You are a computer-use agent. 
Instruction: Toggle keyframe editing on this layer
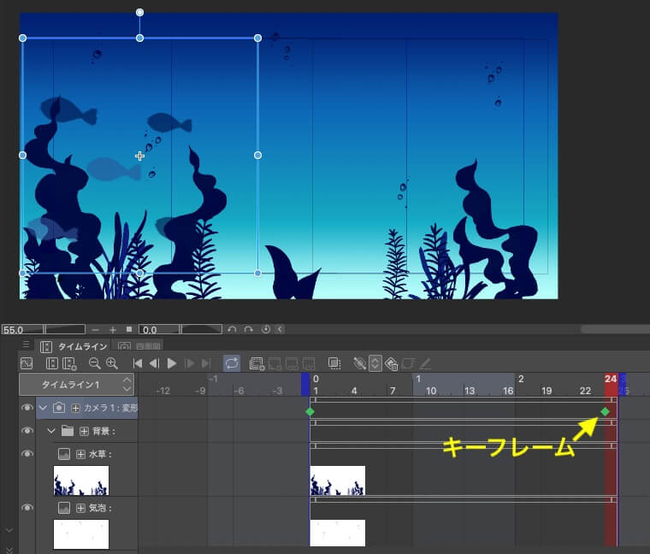point(359,363)
